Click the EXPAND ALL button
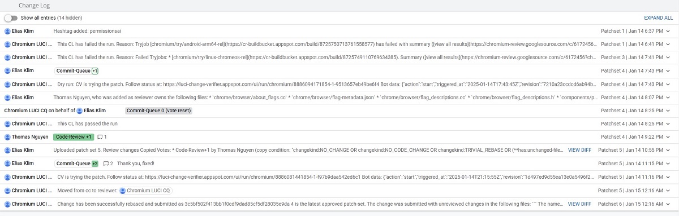Screen dimensions: 679x216 [659, 18]
